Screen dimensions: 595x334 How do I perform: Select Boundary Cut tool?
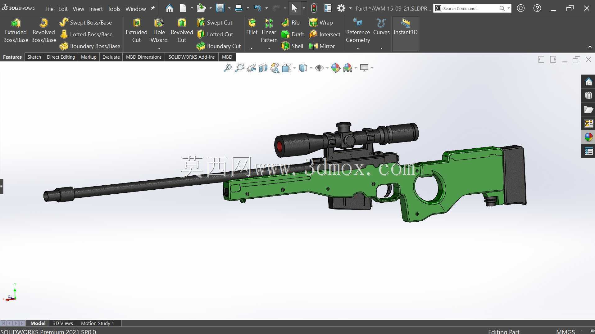click(219, 46)
